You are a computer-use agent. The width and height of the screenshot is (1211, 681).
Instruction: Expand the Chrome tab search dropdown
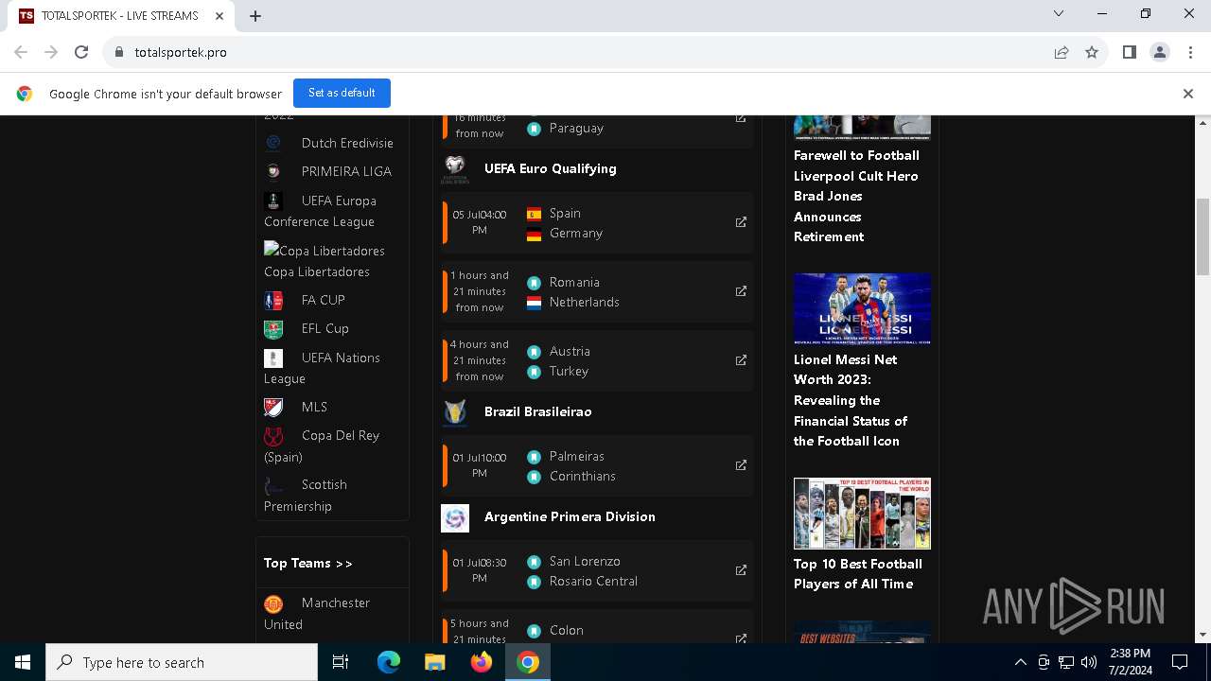(x=1059, y=14)
